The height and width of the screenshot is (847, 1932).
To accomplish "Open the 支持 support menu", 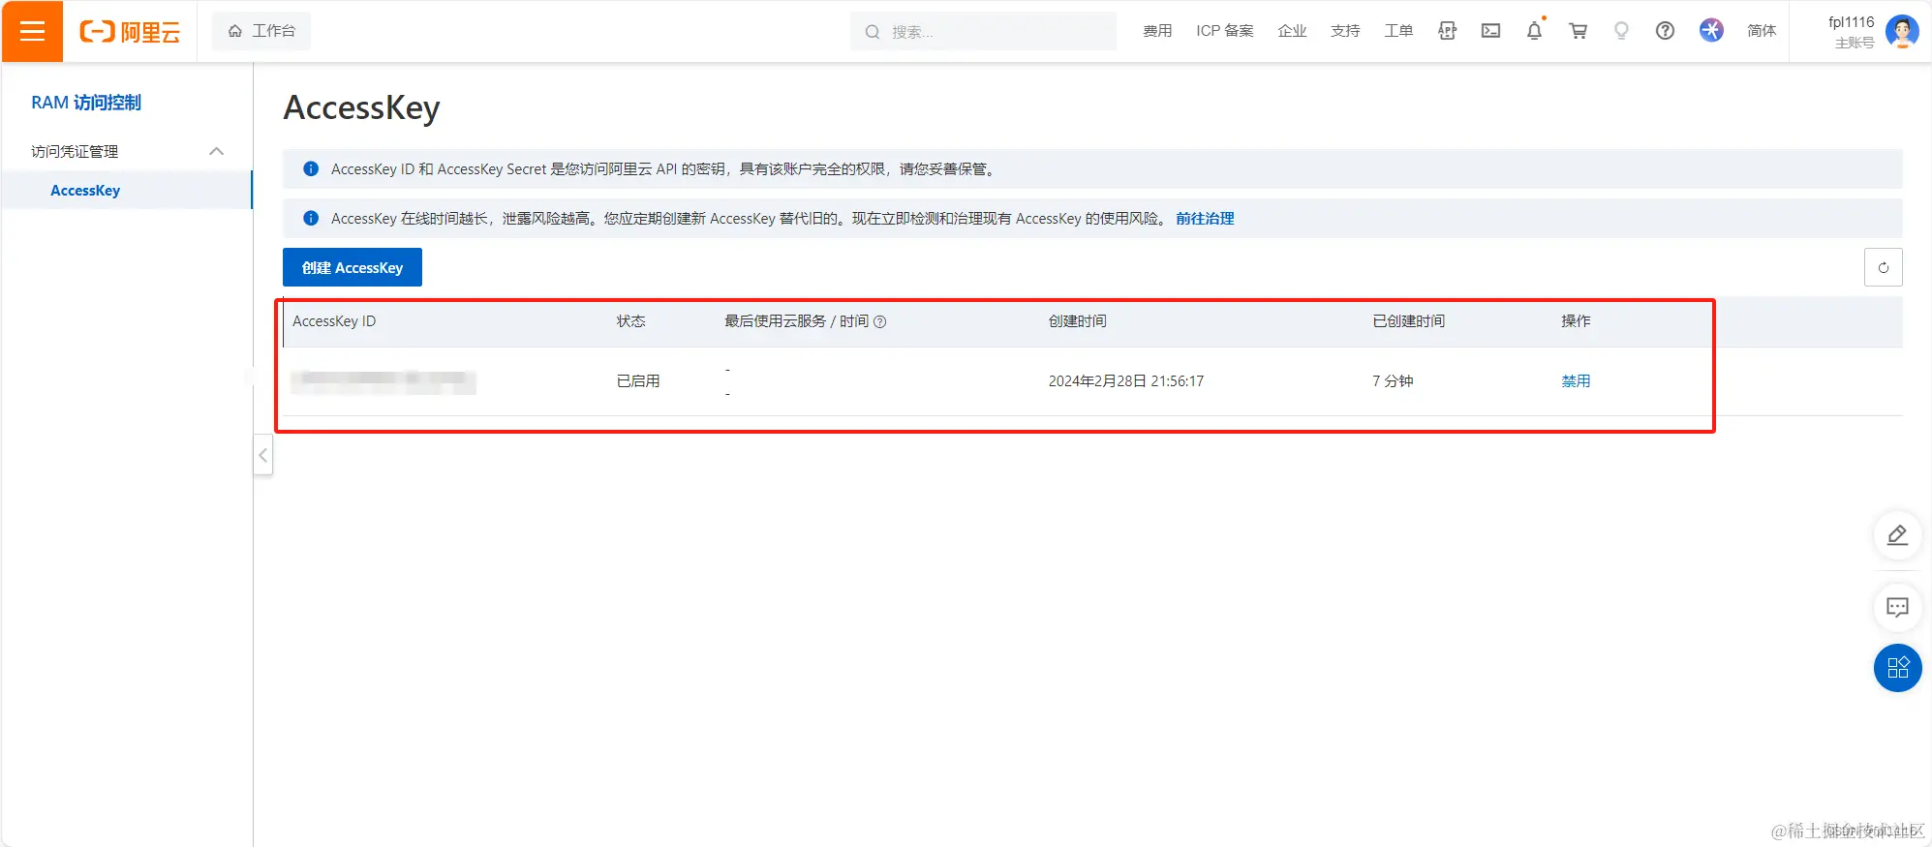I will [1345, 31].
